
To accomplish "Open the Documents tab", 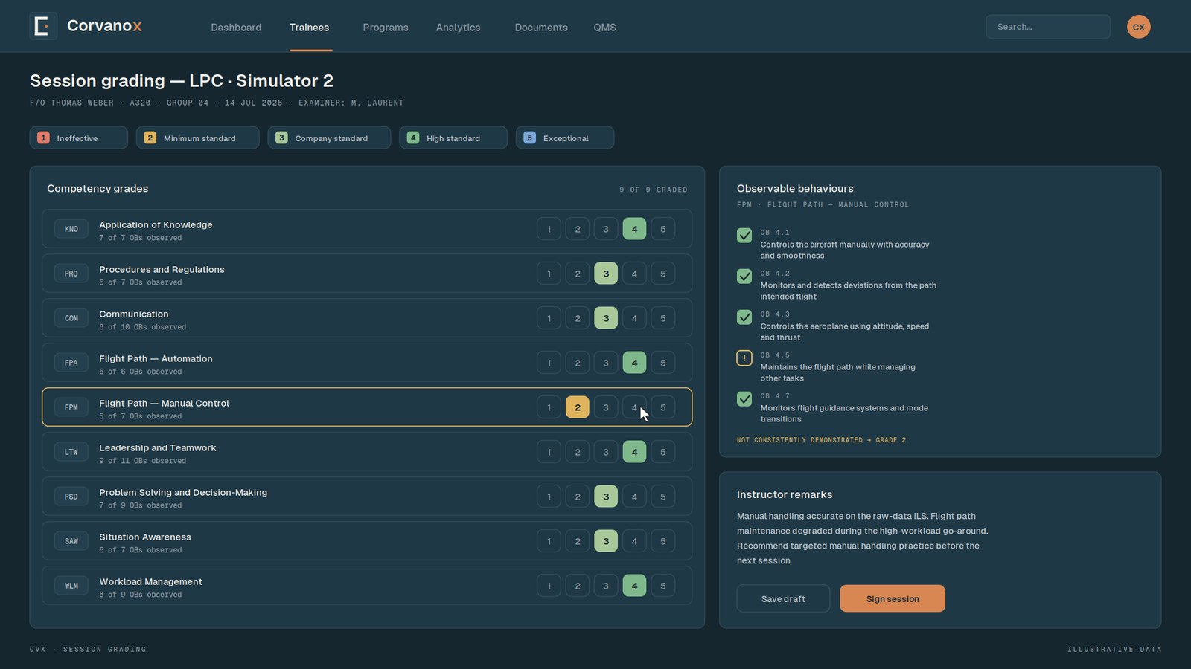I will pyautogui.click(x=541, y=28).
